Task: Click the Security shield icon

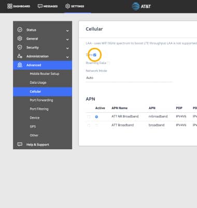Action: 20,47
